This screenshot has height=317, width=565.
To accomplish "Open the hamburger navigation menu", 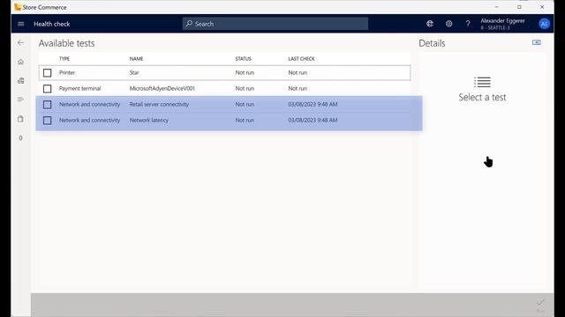I will (21, 24).
